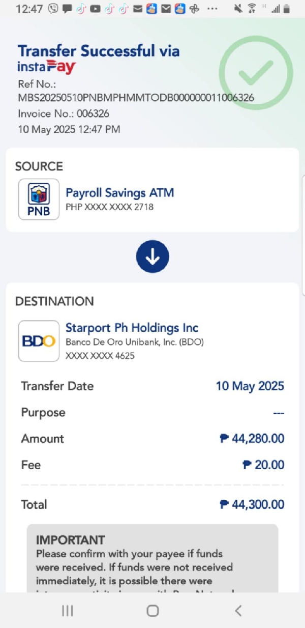Tap the Total amount ₱44,300.00
This screenshot has width=305, height=628.
point(252,504)
